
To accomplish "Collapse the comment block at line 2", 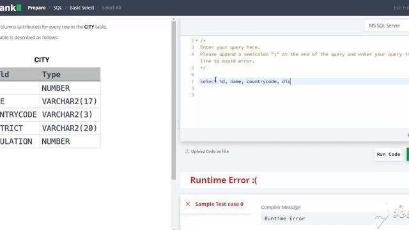I will (x=197, y=40).
